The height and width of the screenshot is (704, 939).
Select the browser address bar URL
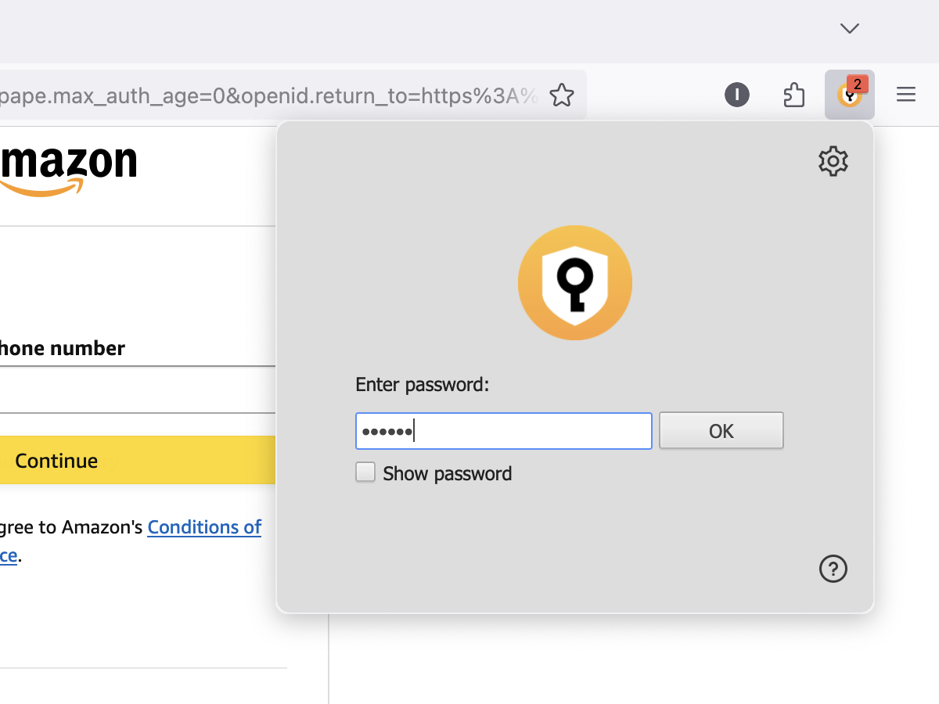(x=269, y=95)
